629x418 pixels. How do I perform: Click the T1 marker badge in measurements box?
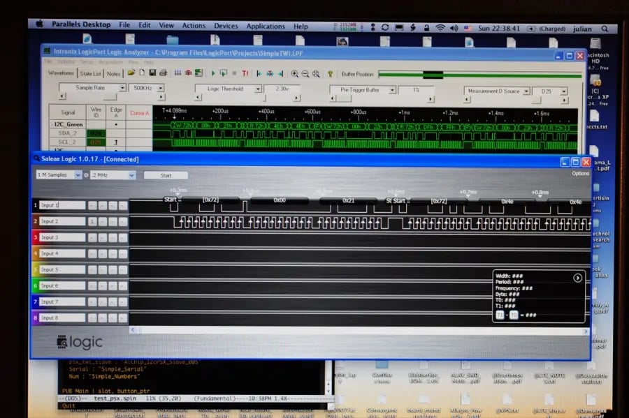point(500,315)
